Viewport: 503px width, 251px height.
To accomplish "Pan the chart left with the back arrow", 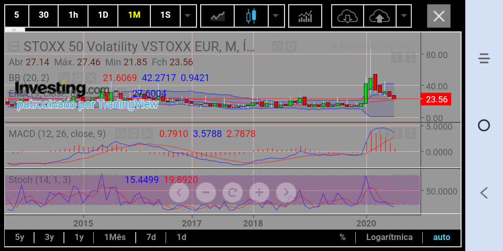I will 179,192.
